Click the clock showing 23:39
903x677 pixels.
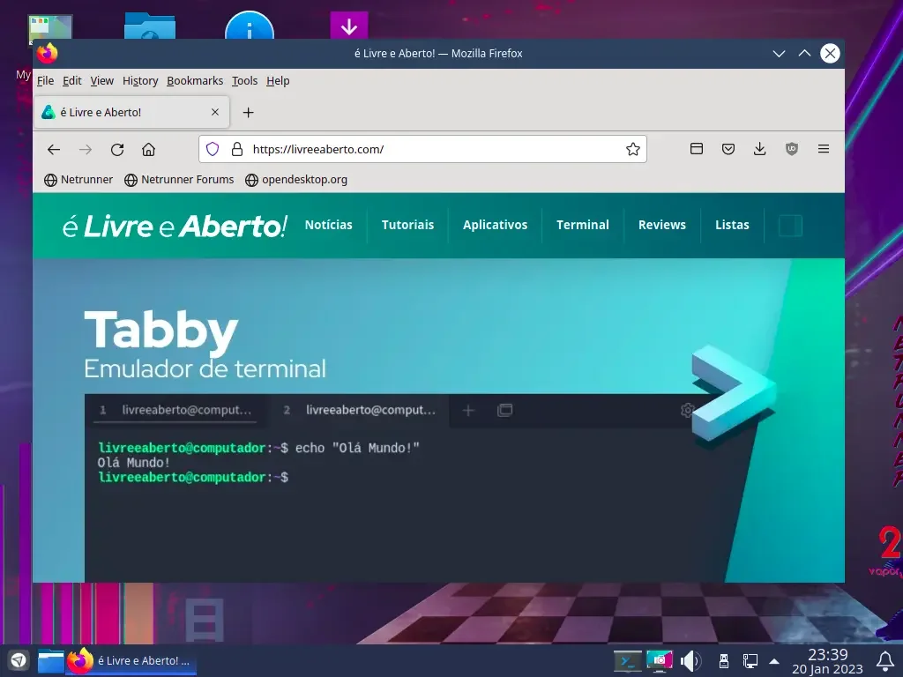(827, 661)
